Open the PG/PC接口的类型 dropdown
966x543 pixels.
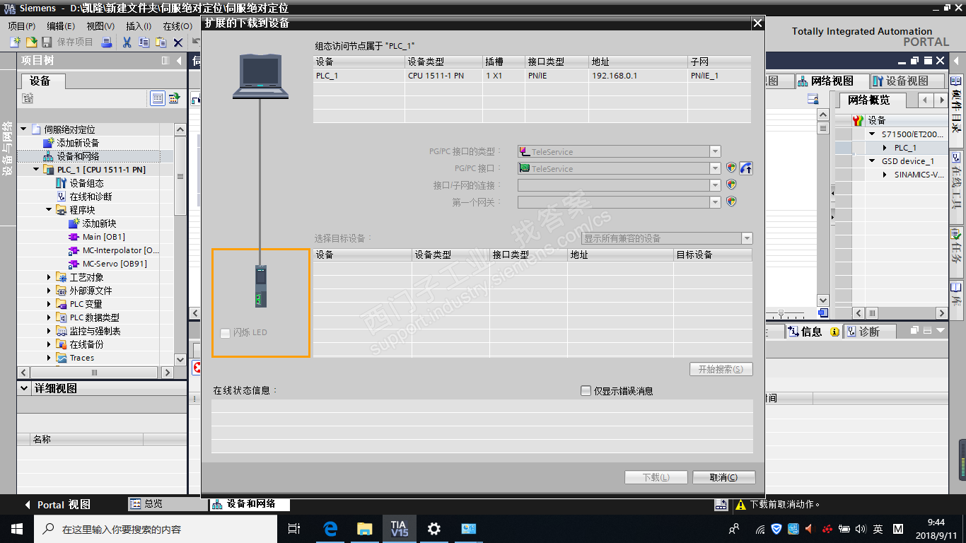pyautogui.click(x=715, y=151)
